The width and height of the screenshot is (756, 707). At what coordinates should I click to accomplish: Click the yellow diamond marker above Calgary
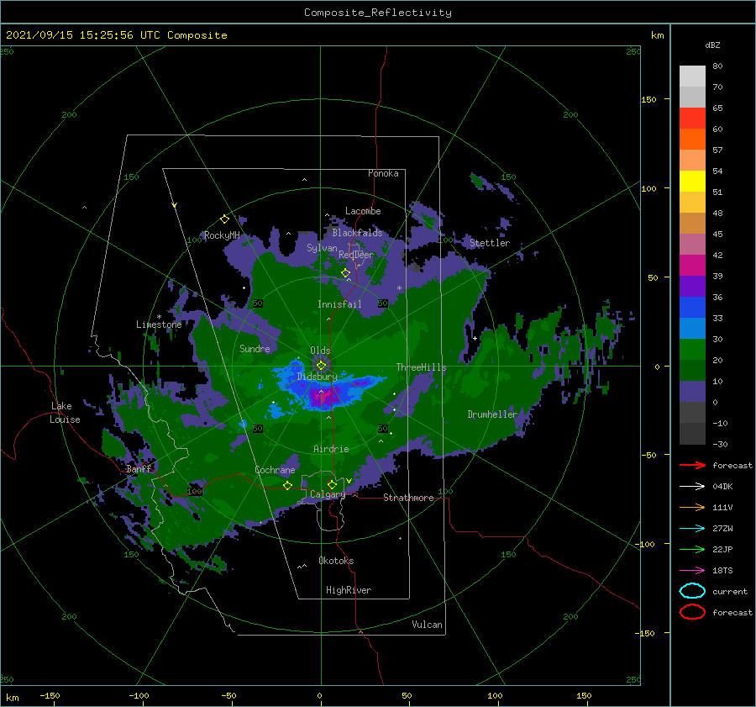(x=332, y=484)
